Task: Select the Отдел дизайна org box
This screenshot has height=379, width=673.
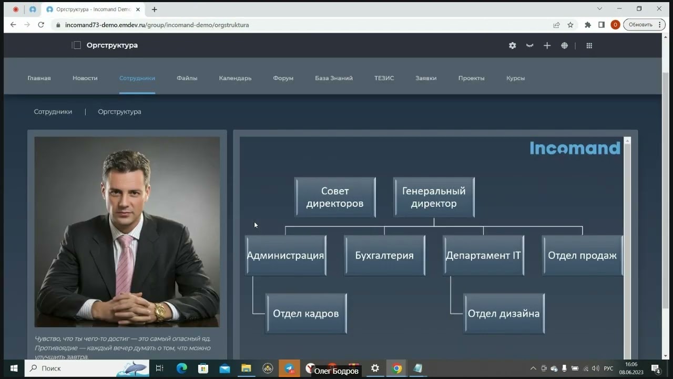Action: pyautogui.click(x=504, y=313)
